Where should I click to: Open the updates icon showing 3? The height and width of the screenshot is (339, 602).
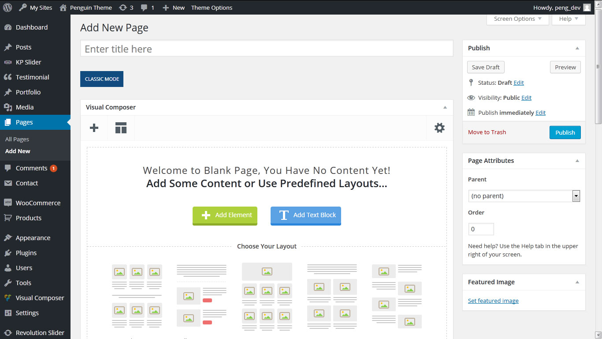[x=125, y=8]
